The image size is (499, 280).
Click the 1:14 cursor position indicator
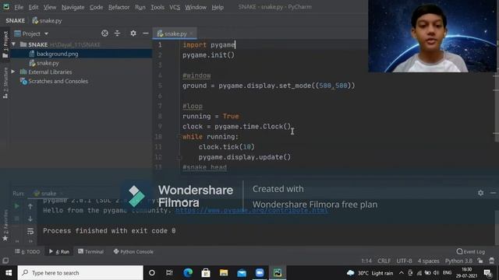(366, 261)
